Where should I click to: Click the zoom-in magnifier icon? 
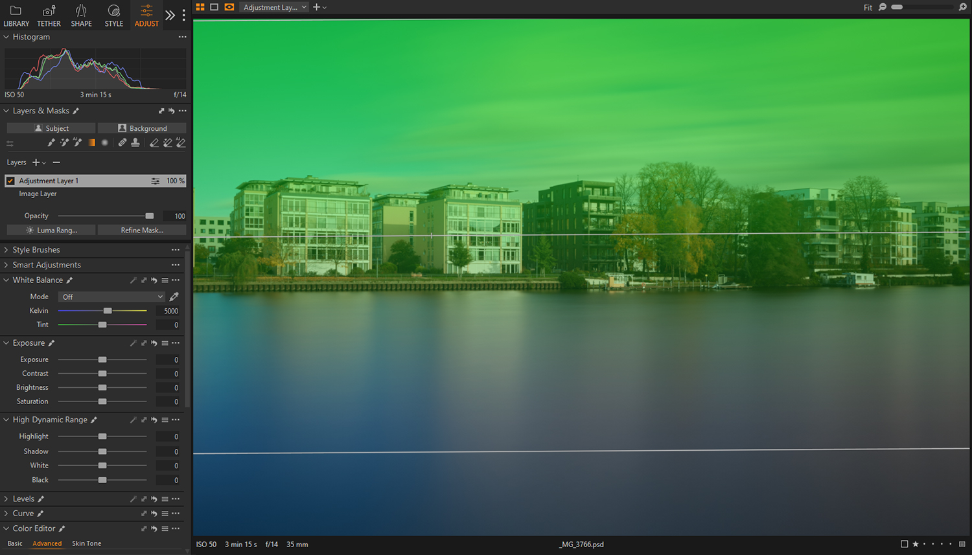click(x=962, y=7)
